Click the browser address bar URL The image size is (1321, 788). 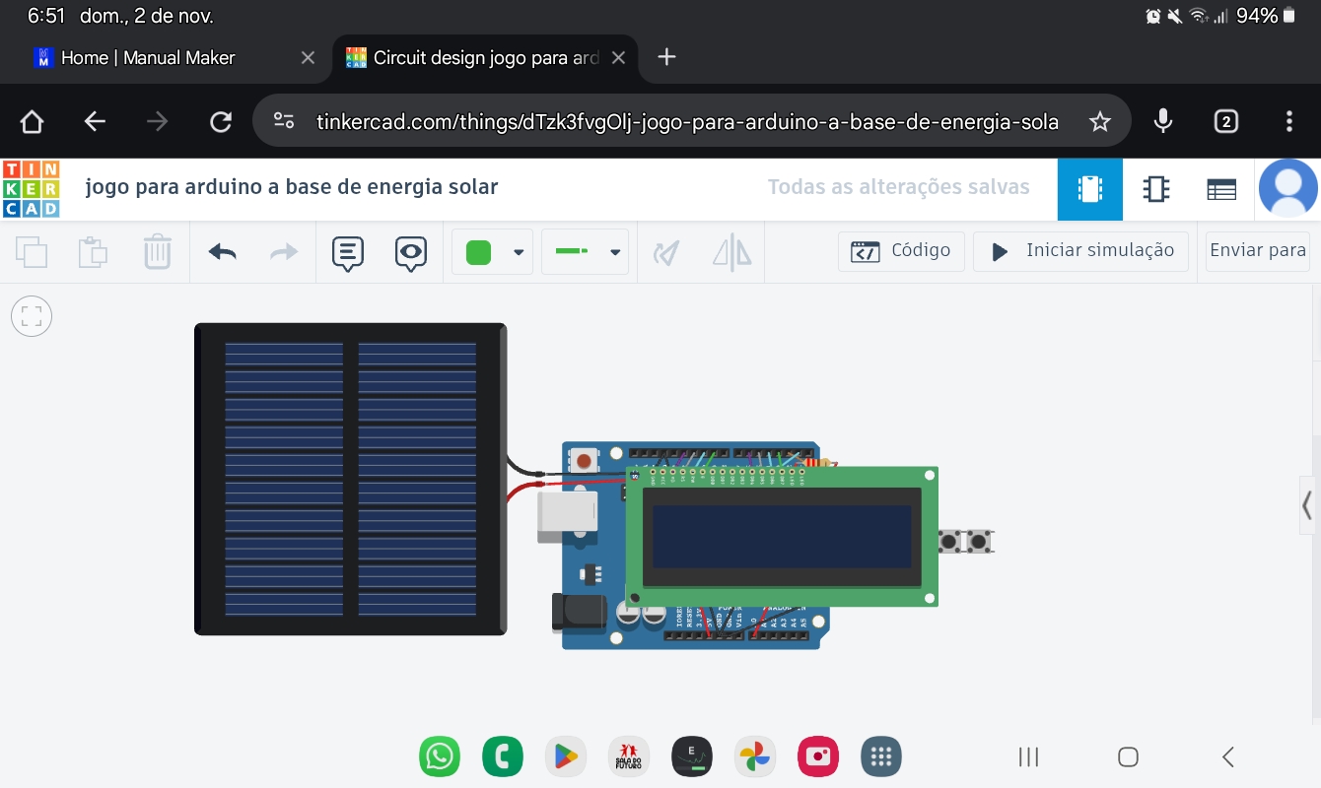click(686, 121)
